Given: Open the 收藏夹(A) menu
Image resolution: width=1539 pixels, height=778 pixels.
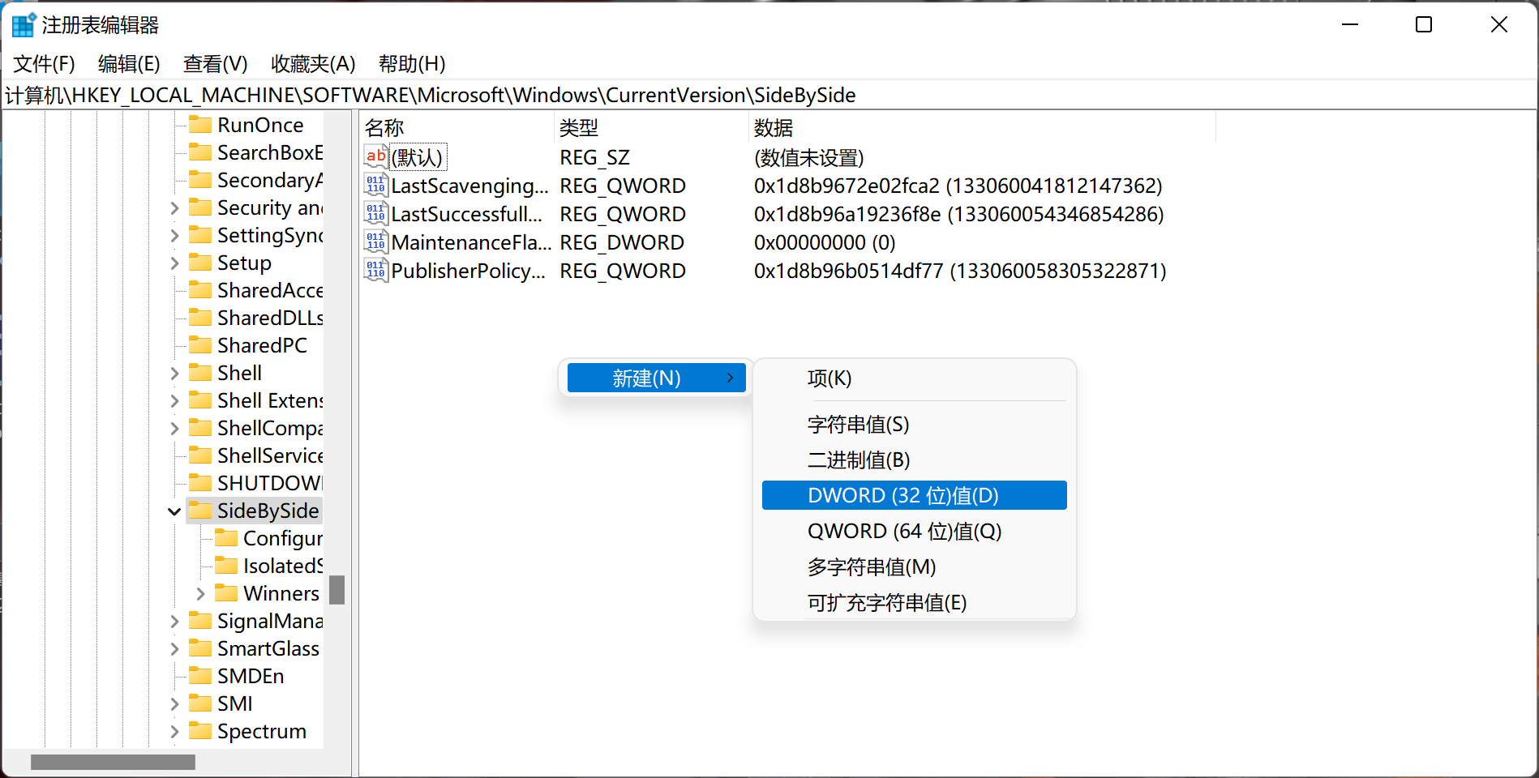Looking at the screenshot, I should 313,63.
